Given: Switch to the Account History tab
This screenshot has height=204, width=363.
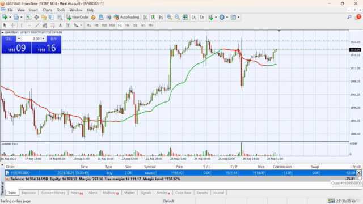Looking at the screenshot, I should tap(53, 193).
